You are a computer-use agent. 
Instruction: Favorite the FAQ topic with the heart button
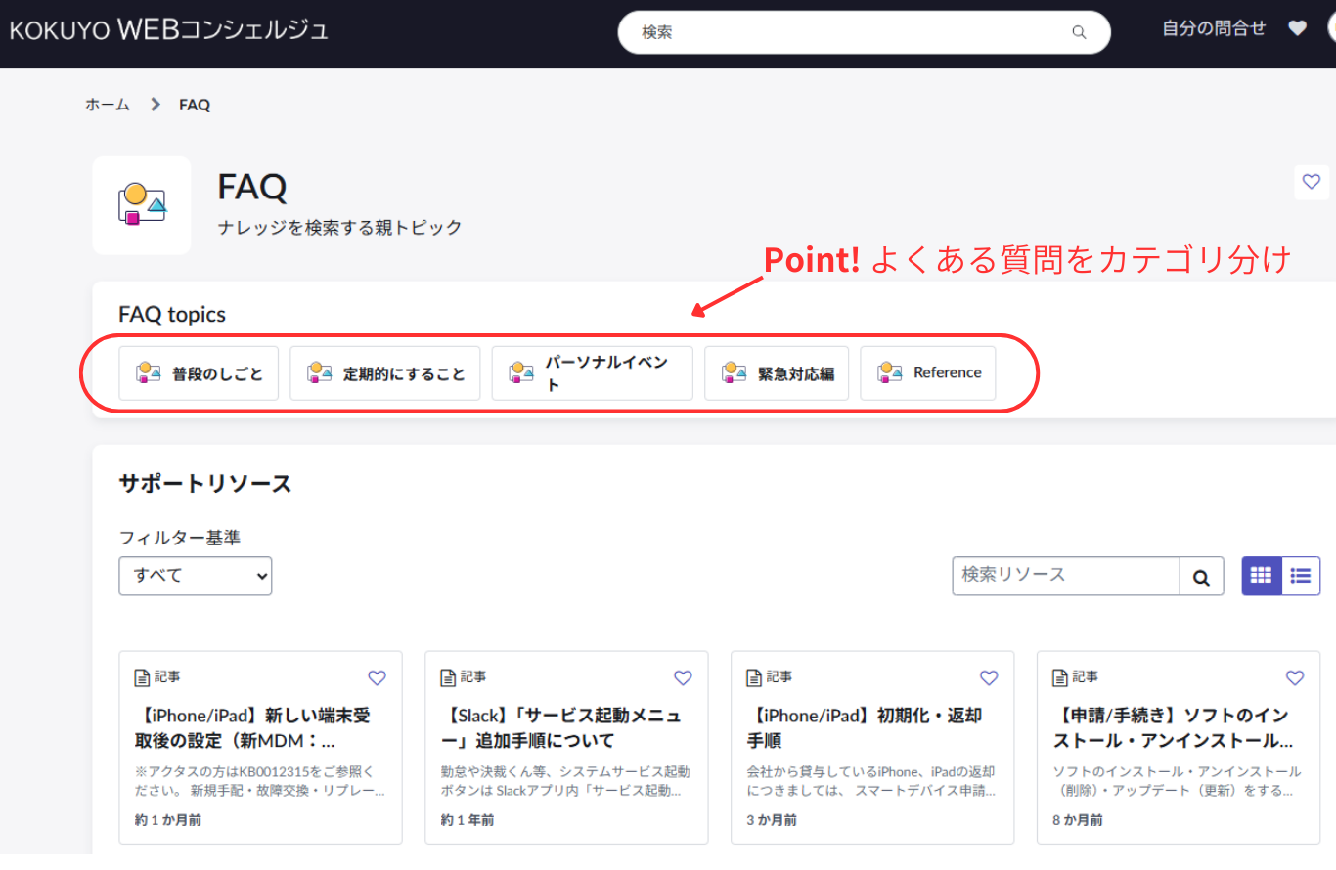coord(1312,182)
